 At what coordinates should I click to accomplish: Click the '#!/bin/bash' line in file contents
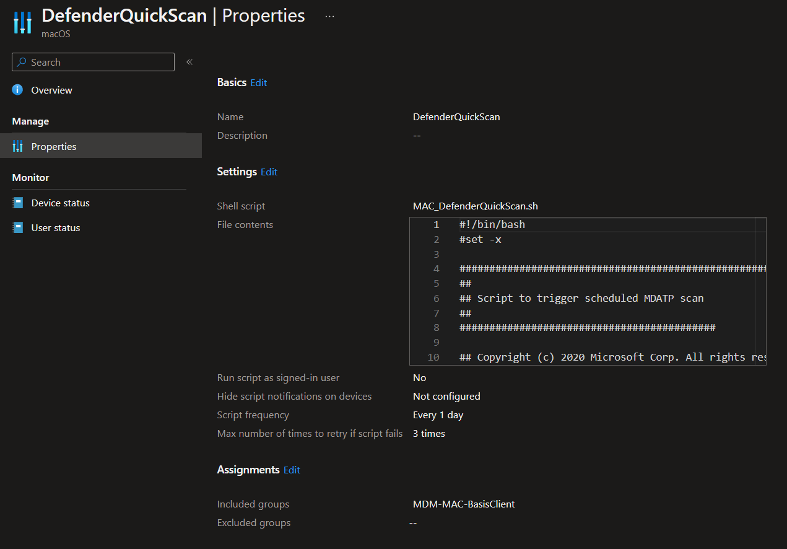(x=492, y=224)
